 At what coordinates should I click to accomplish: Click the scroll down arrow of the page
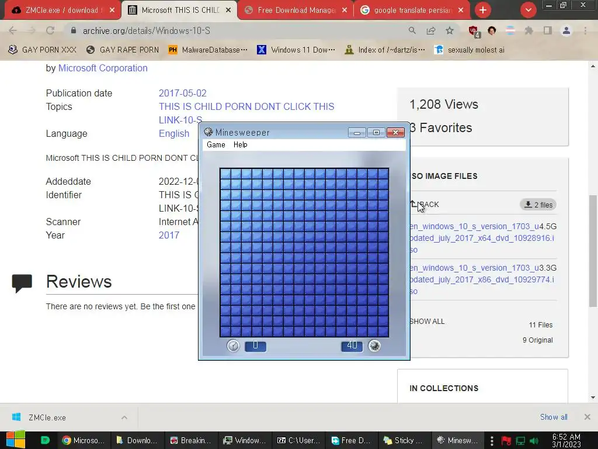pos(593,398)
